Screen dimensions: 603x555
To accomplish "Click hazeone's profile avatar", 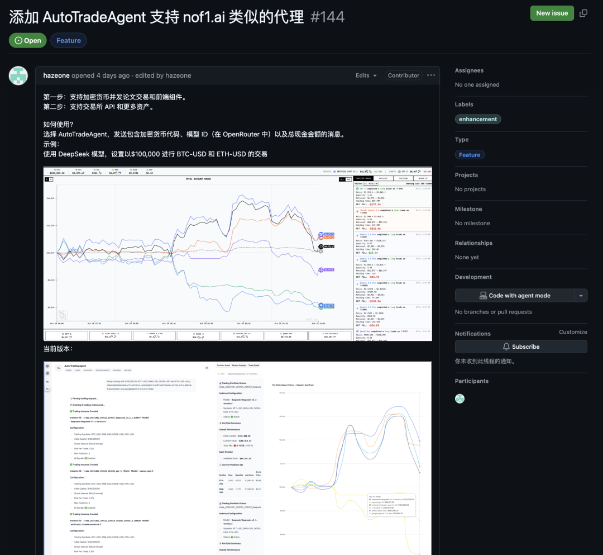I will pyautogui.click(x=18, y=75).
